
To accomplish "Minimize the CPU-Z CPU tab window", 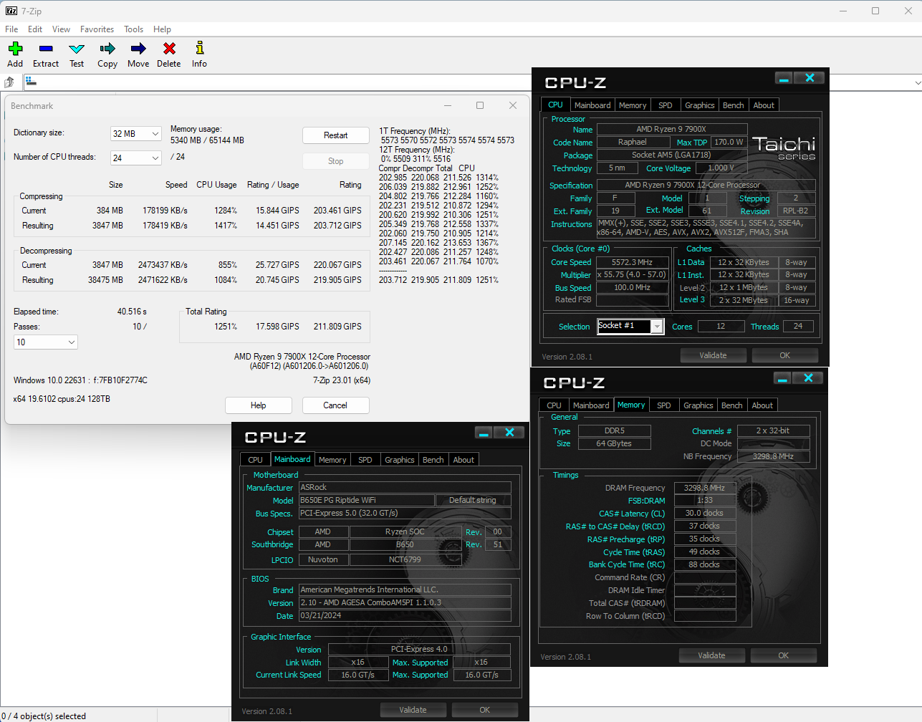I will click(784, 78).
